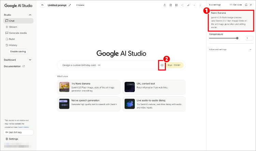This screenshot has width=256, height=151.
Task: Open the Chat section in sidebar
Action: [18, 21]
